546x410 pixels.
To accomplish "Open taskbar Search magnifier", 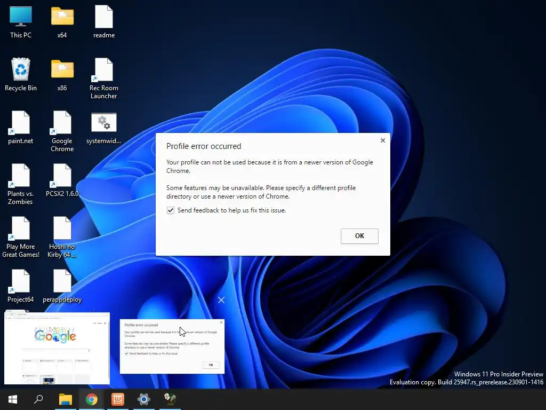I will coord(38,399).
